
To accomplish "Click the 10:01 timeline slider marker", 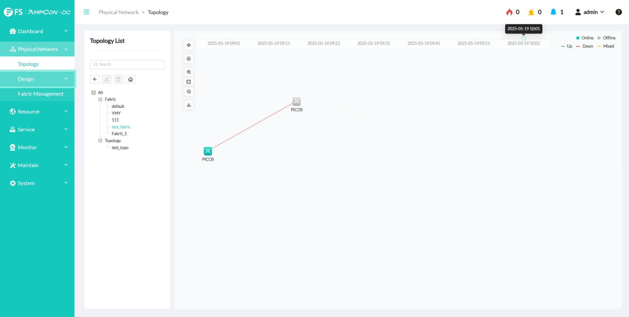I will point(524,39).
